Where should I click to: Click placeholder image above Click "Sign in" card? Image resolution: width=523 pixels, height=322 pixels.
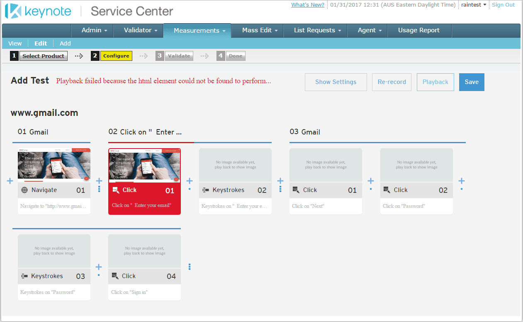pyautogui.click(x=145, y=251)
